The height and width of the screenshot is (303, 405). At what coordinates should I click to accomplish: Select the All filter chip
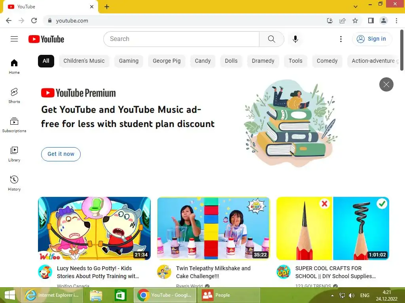(46, 61)
